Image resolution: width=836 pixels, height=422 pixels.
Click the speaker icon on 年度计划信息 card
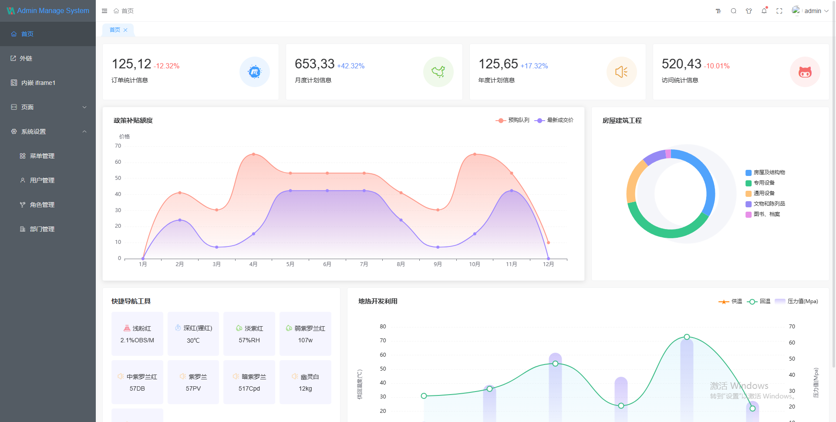point(622,72)
